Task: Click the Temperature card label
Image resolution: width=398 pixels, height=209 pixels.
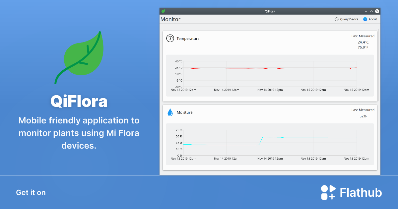Action: [x=188, y=38]
